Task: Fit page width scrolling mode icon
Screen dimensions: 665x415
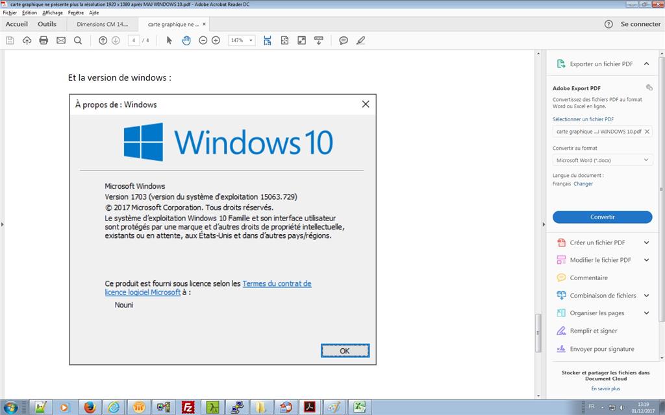Action: tap(267, 41)
